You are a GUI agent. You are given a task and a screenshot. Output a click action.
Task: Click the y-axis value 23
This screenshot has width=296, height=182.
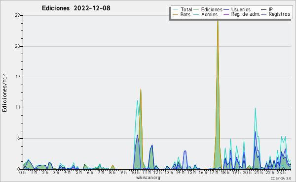pos(17,46)
